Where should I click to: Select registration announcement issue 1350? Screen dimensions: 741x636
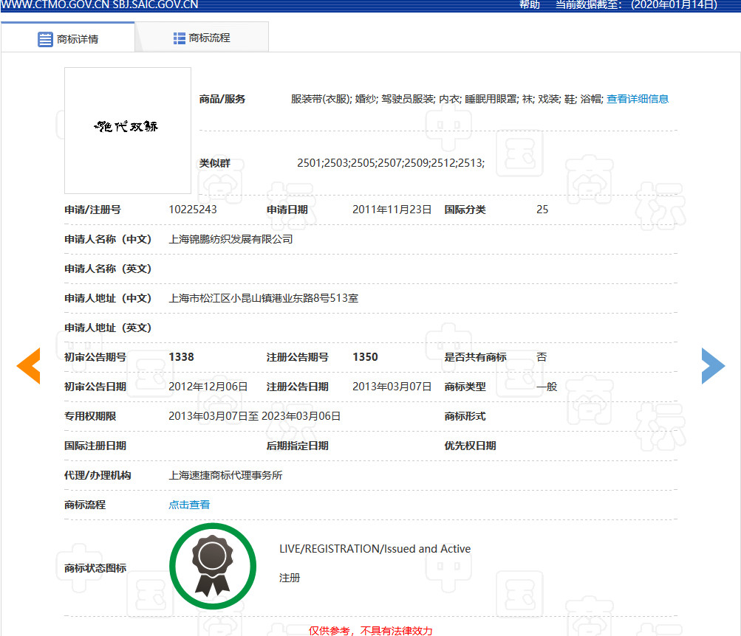click(x=365, y=357)
